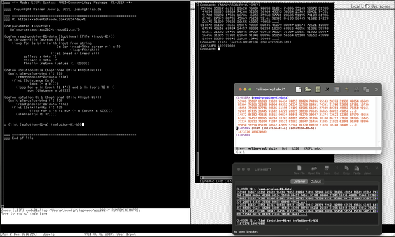Click the slime-repl CL-USER prompt line
This screenshot has width=395, height=237.
(x=243, y=135)
